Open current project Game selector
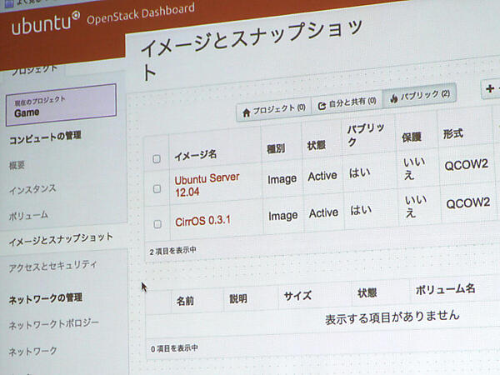 [61, 105]
